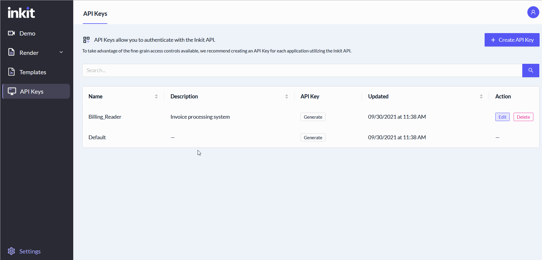Click the search magnifier button
The image size is (542, 260).
click(x=531, y=70)
